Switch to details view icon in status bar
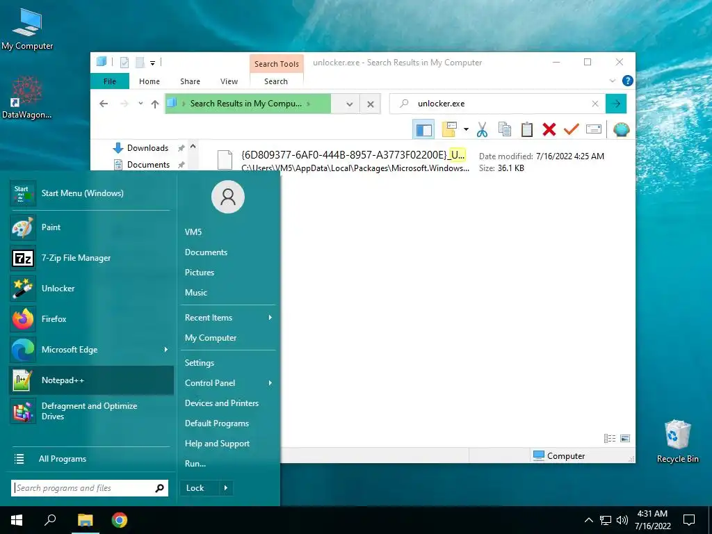The width and height of the screenshot is (712, 534). coord(609,438)
